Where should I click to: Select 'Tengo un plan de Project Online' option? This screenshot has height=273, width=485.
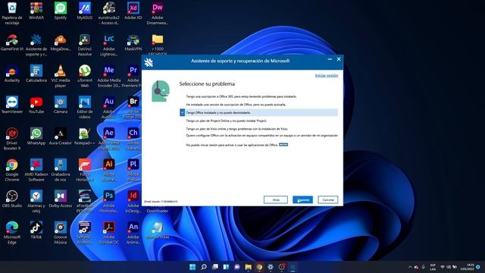tap(226, 121)
